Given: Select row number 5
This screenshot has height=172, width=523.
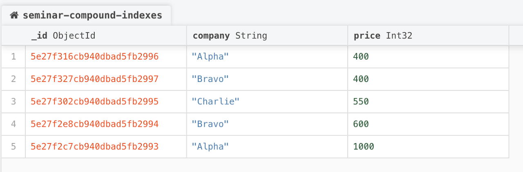Looking at the screenshot, I should click(13, 146).
